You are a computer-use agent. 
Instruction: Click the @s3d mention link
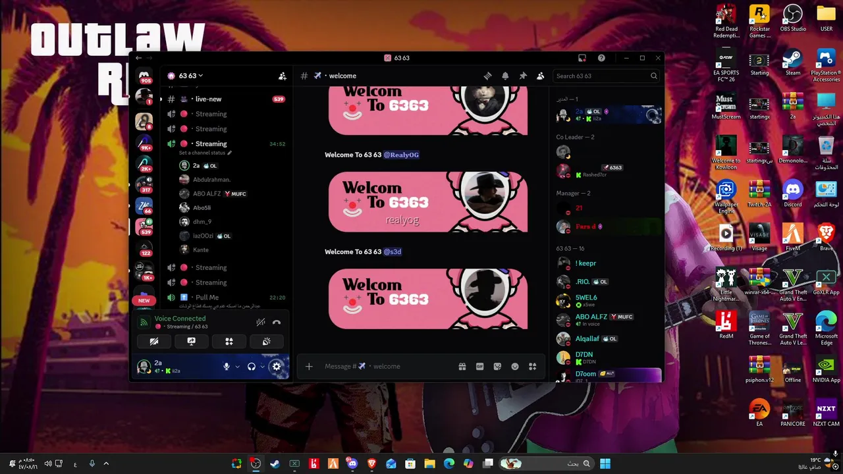393,251
